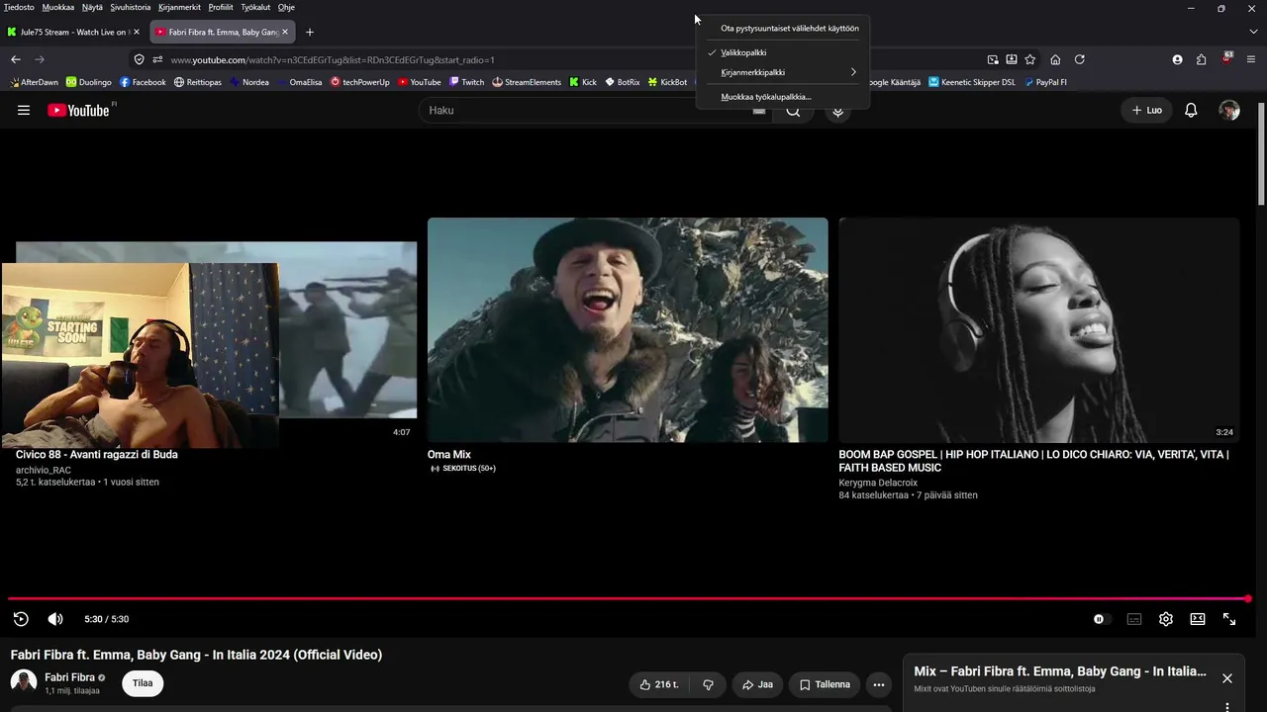This screenshot has width=1267, height=712.
Task: Click the browser forward arrow
Action: point(40,59)
